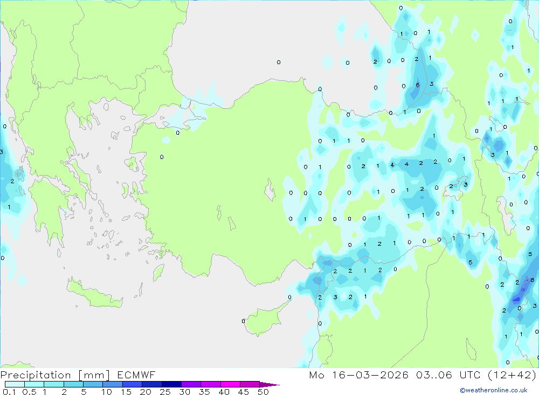Pick the 10–15 mm legend swatch
Viewport: 539px width, 395px height.
tap(113, 384)
